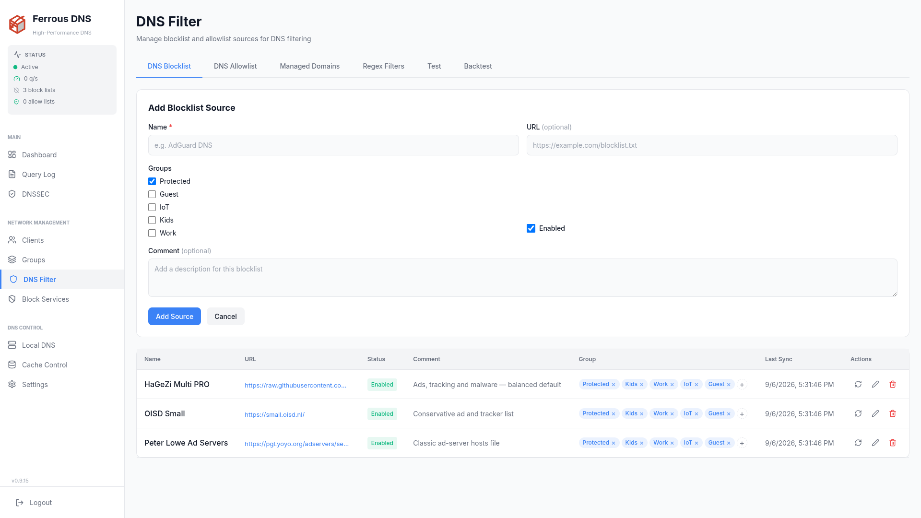Image resolution: width=921 pixels, height=518 pixels.
Task: Delete the Peter Lowe Ad Servers blocklist
Action: tap(893, 443)
